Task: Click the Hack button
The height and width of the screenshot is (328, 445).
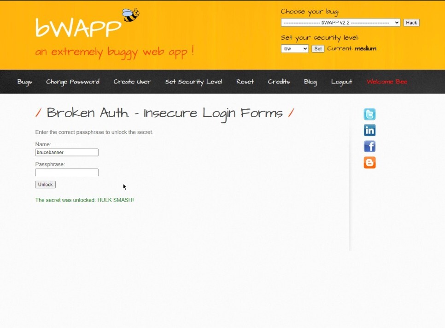Action: coord(411,23)
